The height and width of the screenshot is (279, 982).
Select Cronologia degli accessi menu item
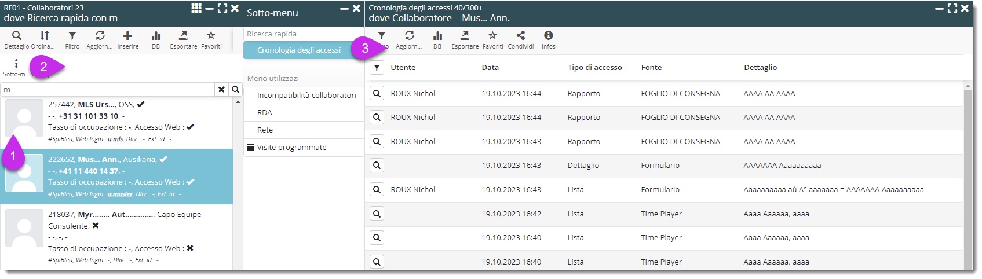pos(298,50)
